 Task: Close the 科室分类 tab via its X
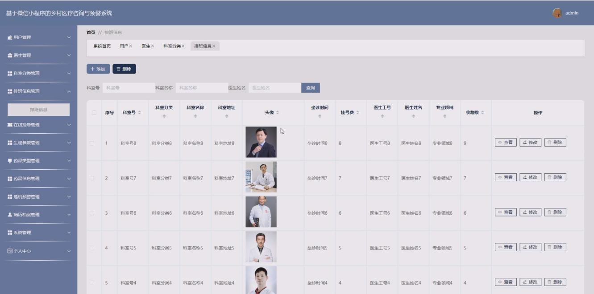click(x=183, y=46)
